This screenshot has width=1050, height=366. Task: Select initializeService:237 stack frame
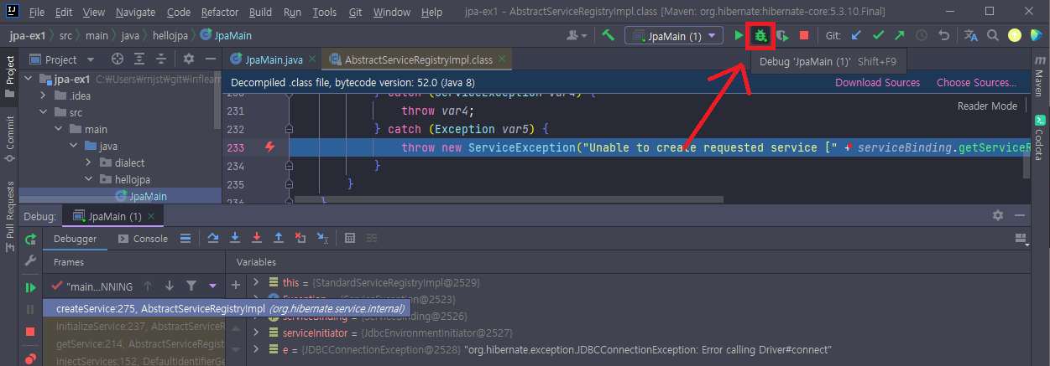[x=134, y=326]
